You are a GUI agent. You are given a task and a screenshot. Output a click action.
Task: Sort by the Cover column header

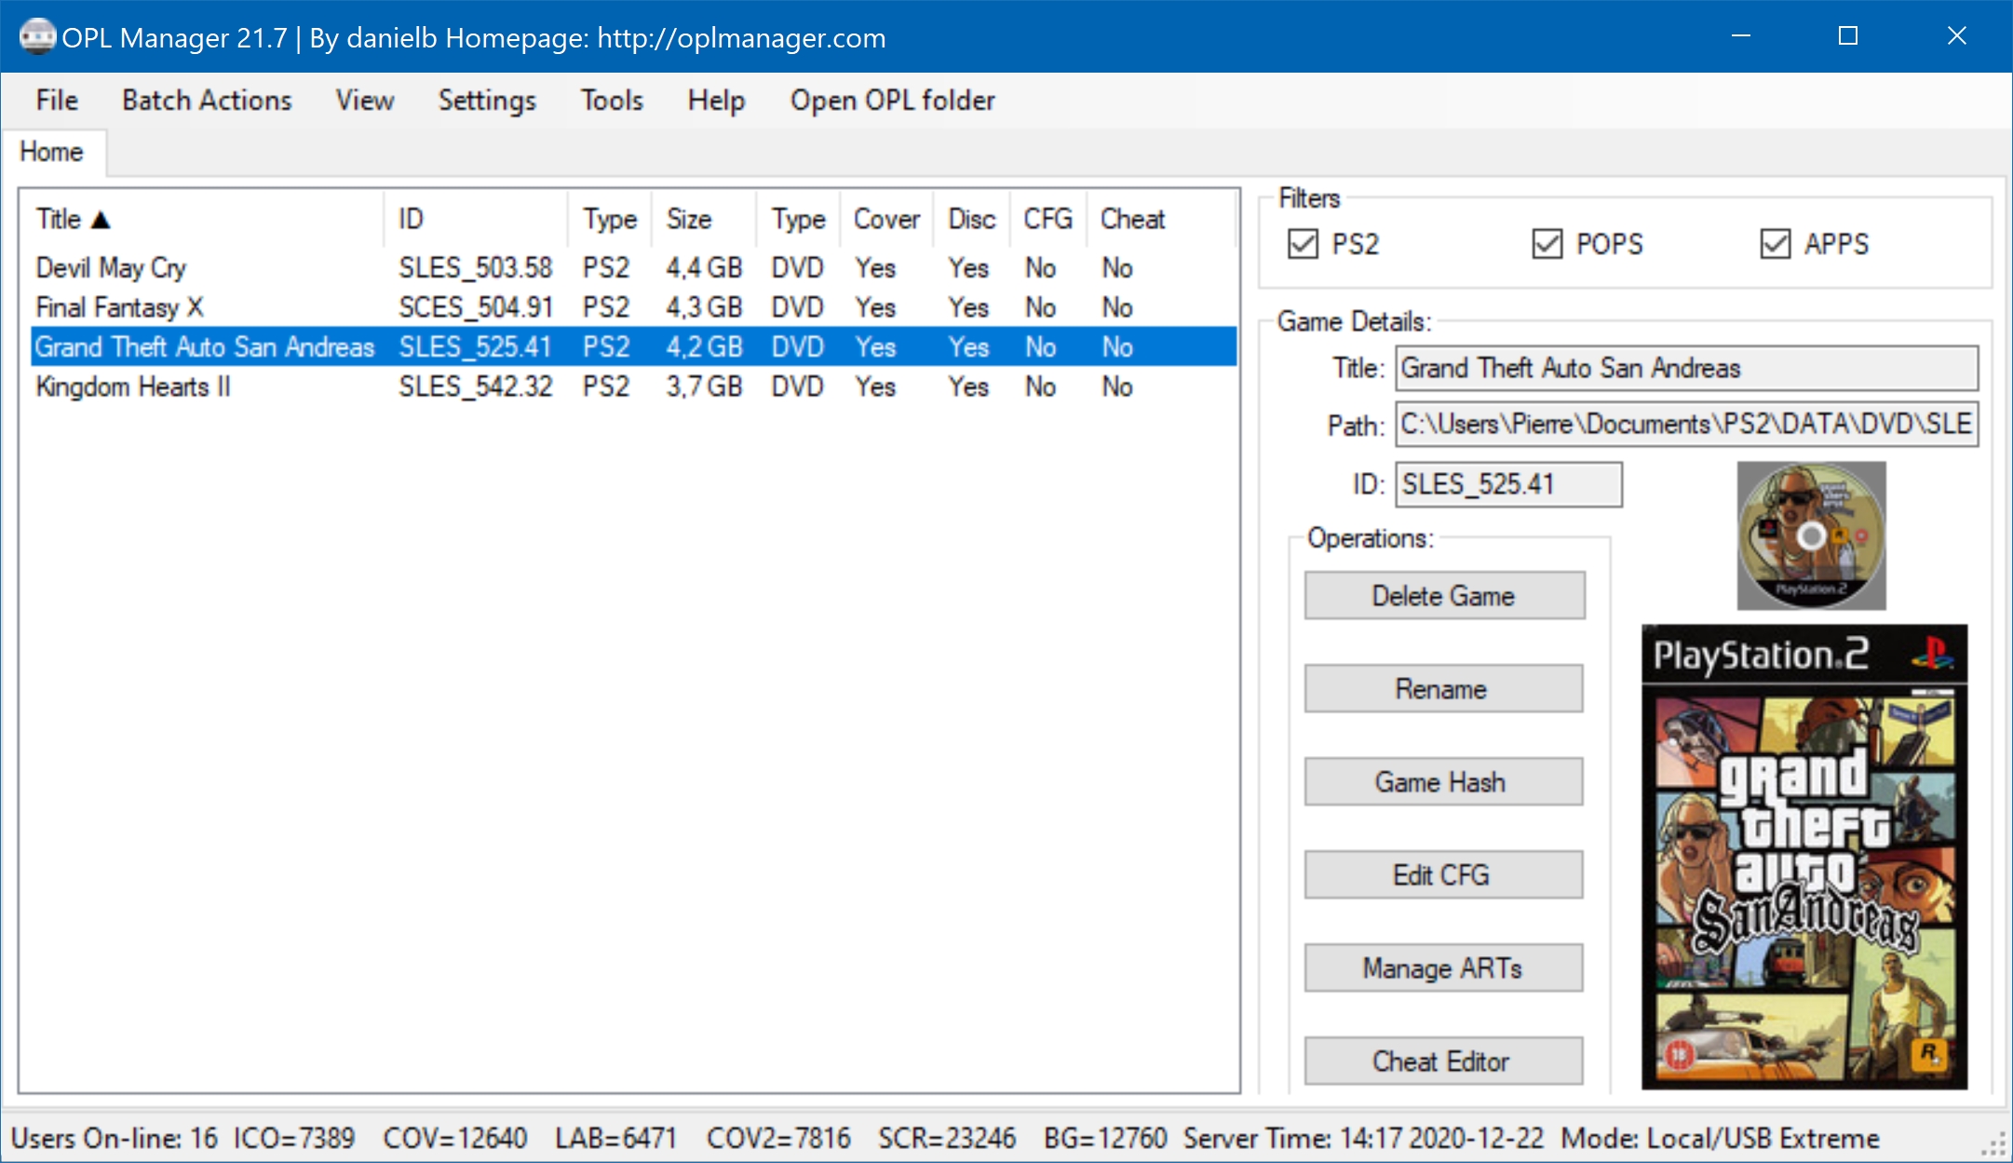click(x=886, y=220)
